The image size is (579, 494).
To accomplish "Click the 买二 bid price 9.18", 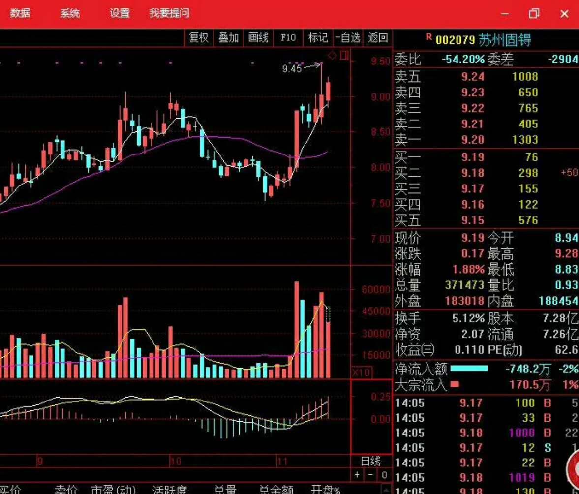I will (472, 173).
